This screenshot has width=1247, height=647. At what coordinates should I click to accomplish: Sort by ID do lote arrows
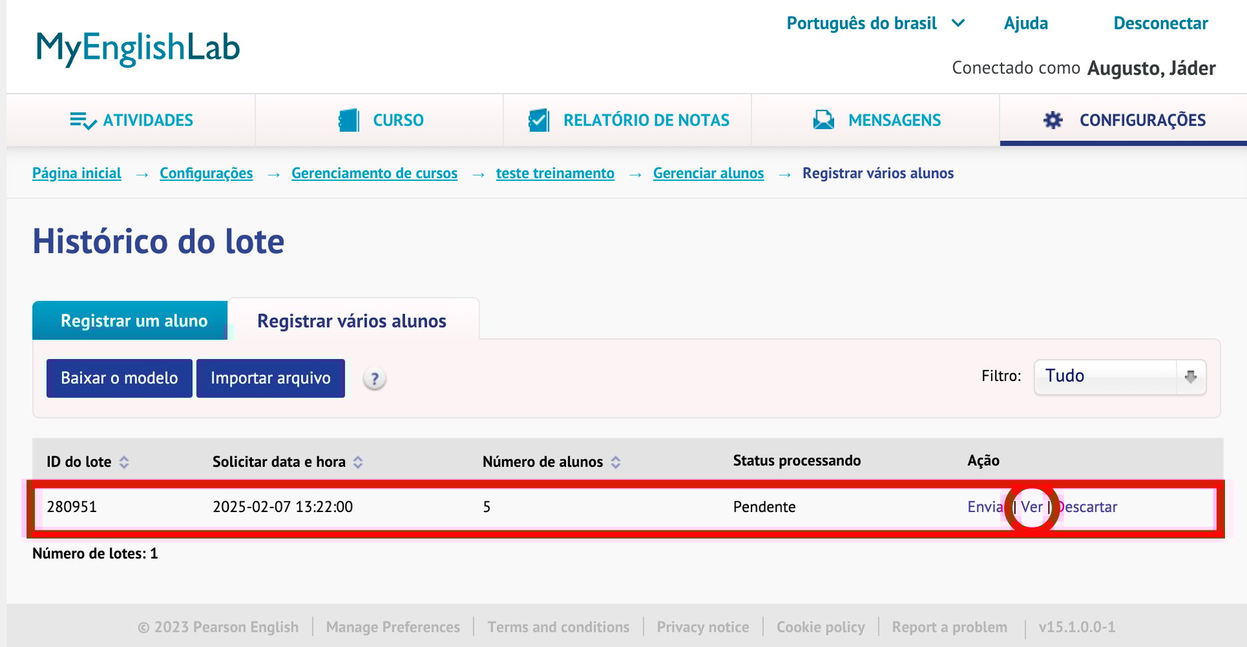tap(124, 462)
